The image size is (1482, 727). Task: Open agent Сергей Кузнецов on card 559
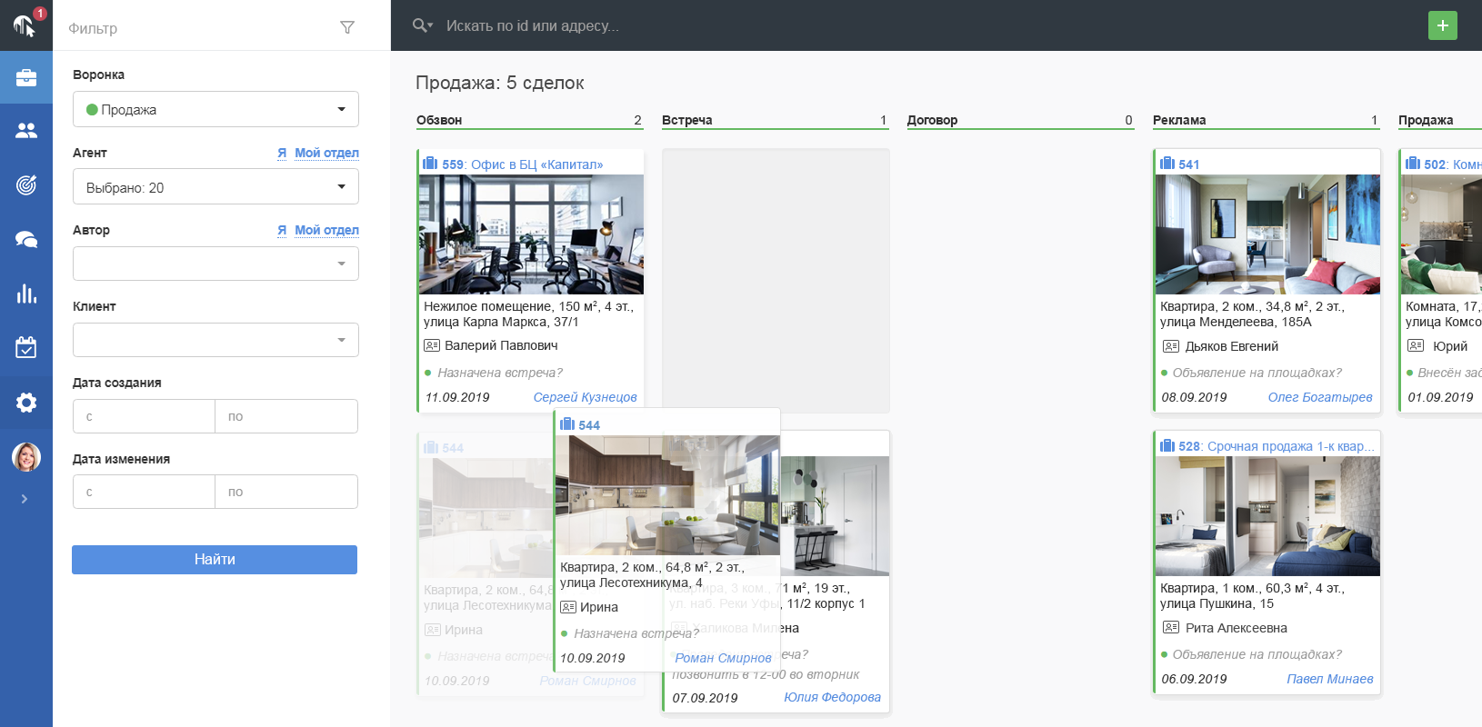pyautogui.click(x=585, y=397)
